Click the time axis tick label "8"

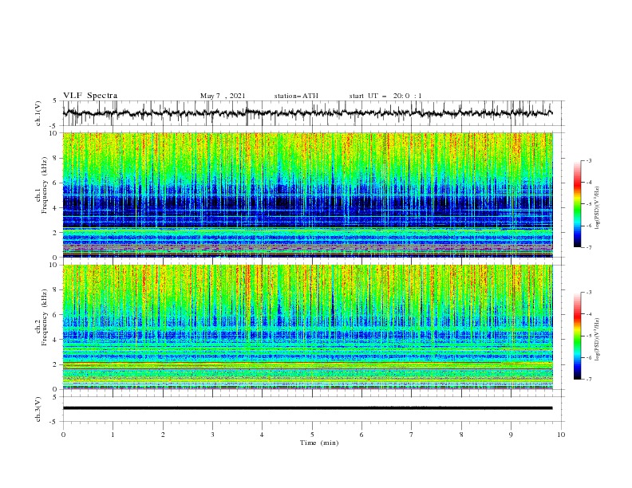click(461, 435)
